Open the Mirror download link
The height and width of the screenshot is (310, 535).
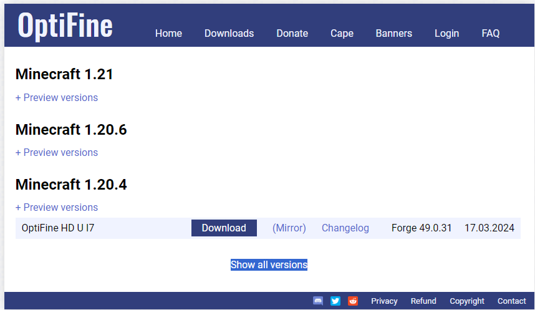[x=289, y=228]
